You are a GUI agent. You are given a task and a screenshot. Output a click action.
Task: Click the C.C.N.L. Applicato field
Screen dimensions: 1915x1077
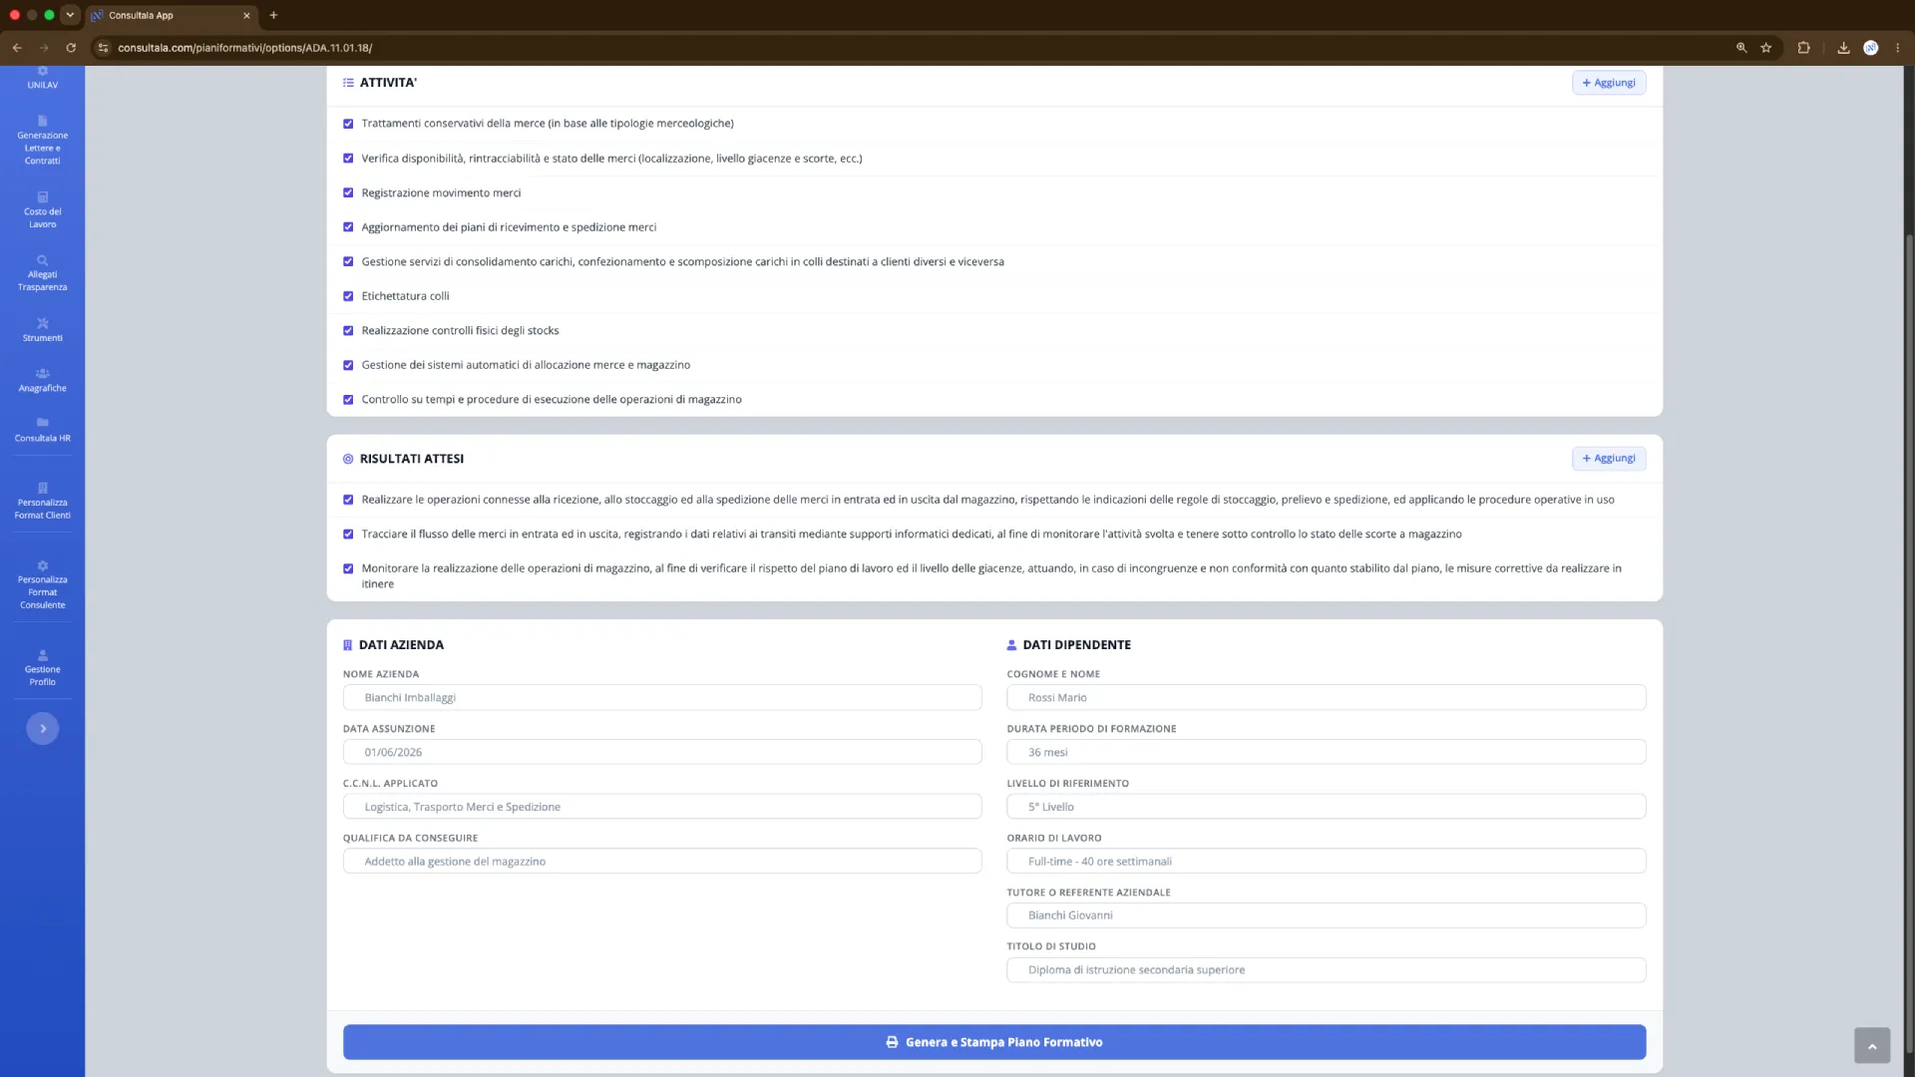point(662,807)
